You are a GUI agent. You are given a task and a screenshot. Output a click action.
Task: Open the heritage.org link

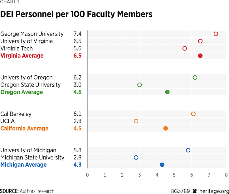pos(215,191)
